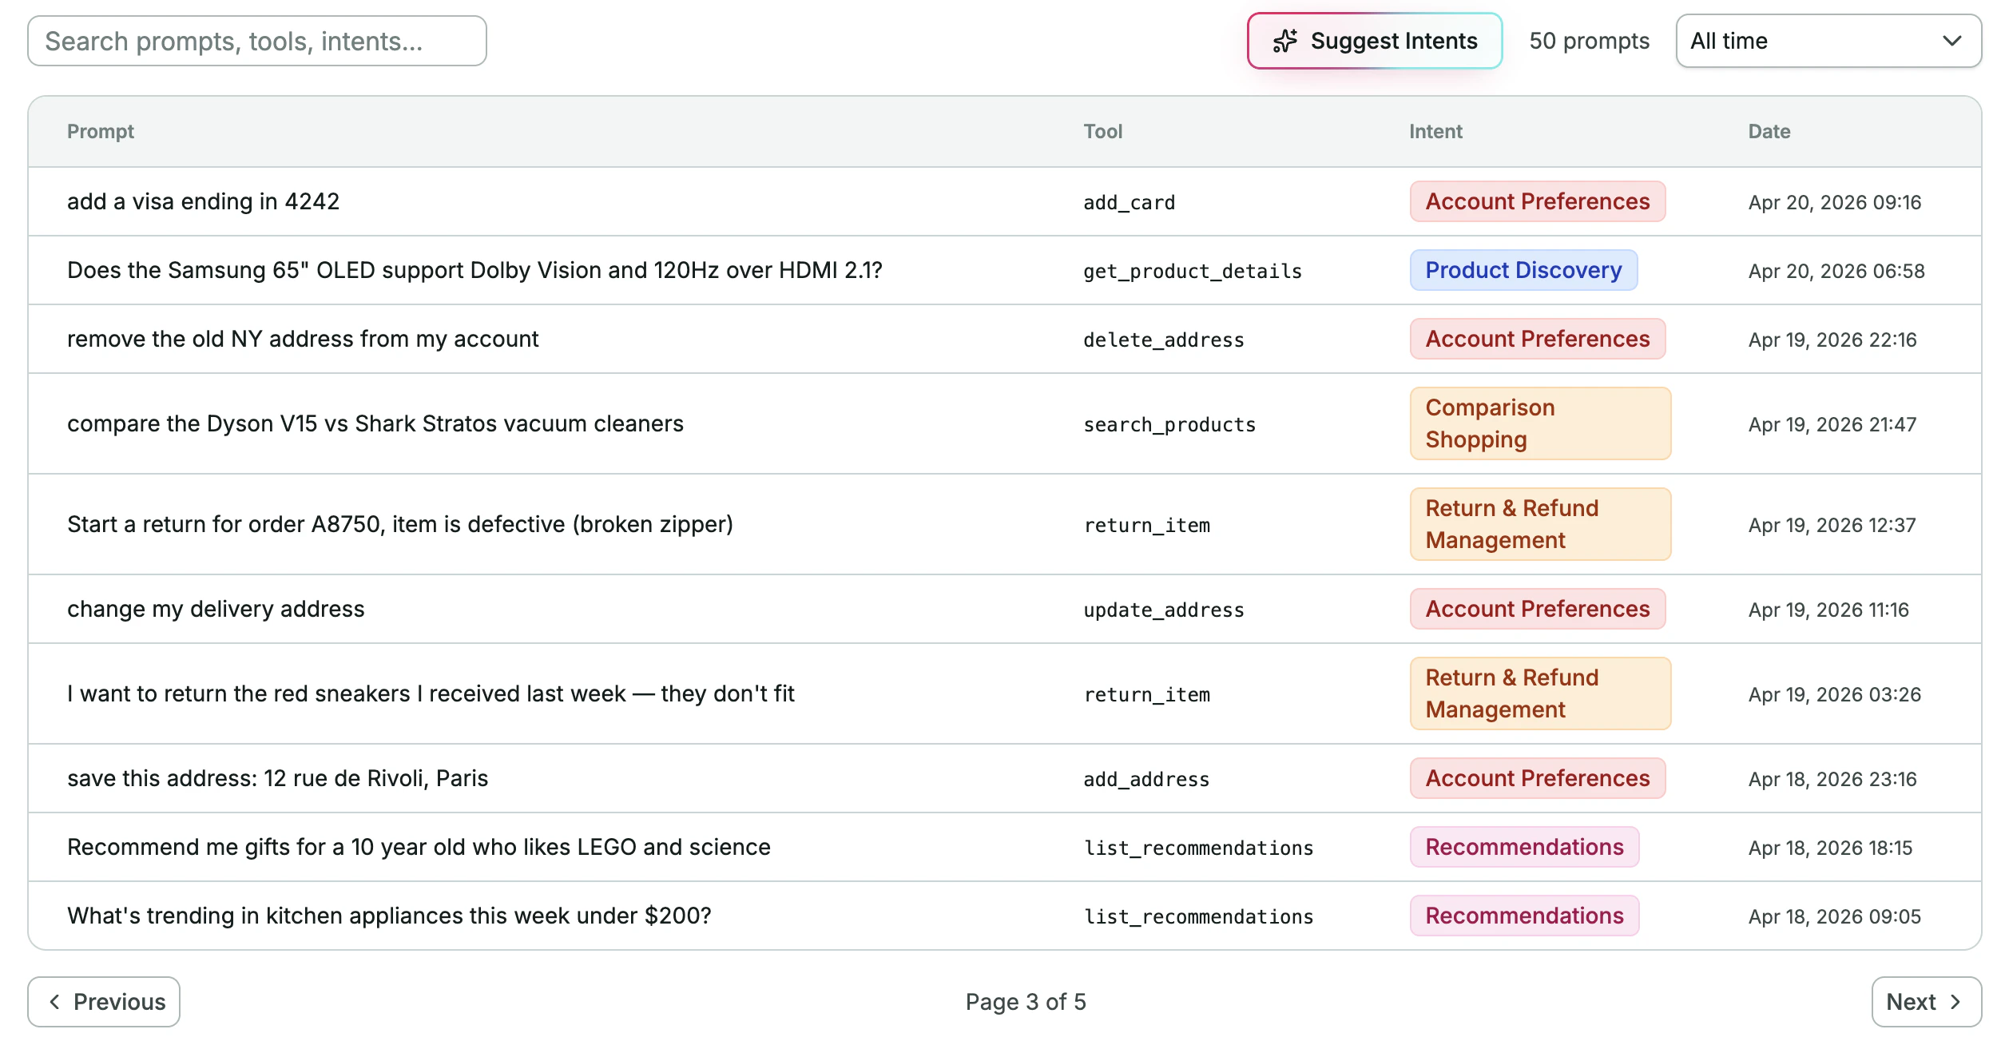The height and width of the screenshot is (1045, 2005).
Task: Click the add_address tool cell
Action: coord(1146,780)
